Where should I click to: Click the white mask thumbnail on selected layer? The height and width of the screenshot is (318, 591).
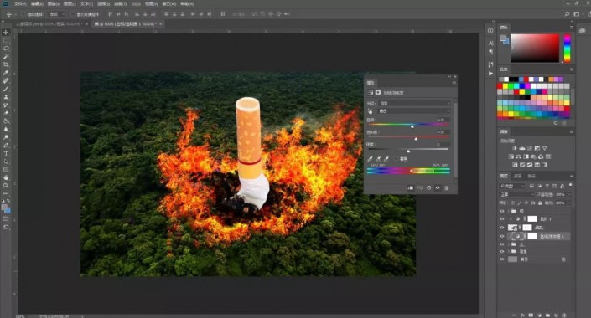coord(531,236)
